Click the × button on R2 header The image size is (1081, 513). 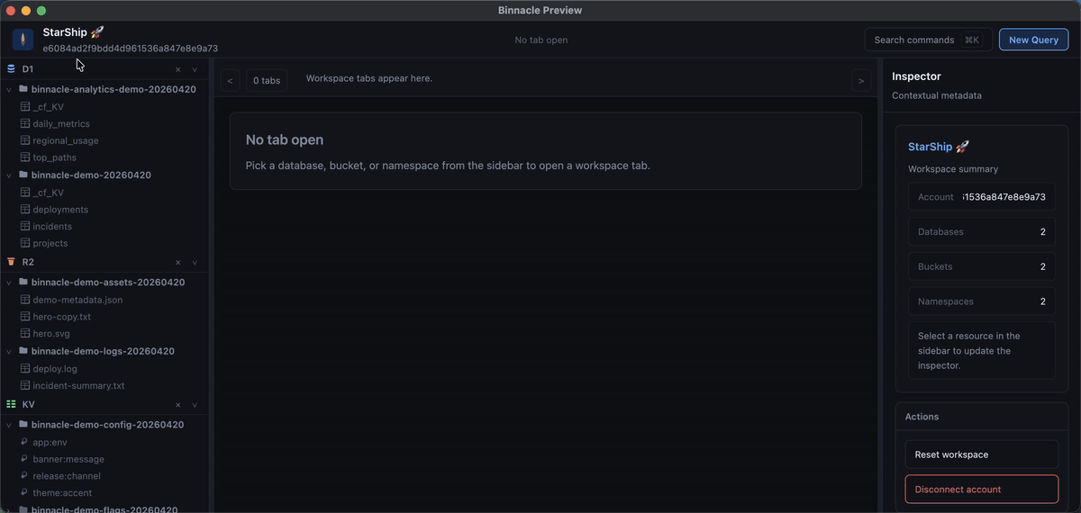point(178,263)
